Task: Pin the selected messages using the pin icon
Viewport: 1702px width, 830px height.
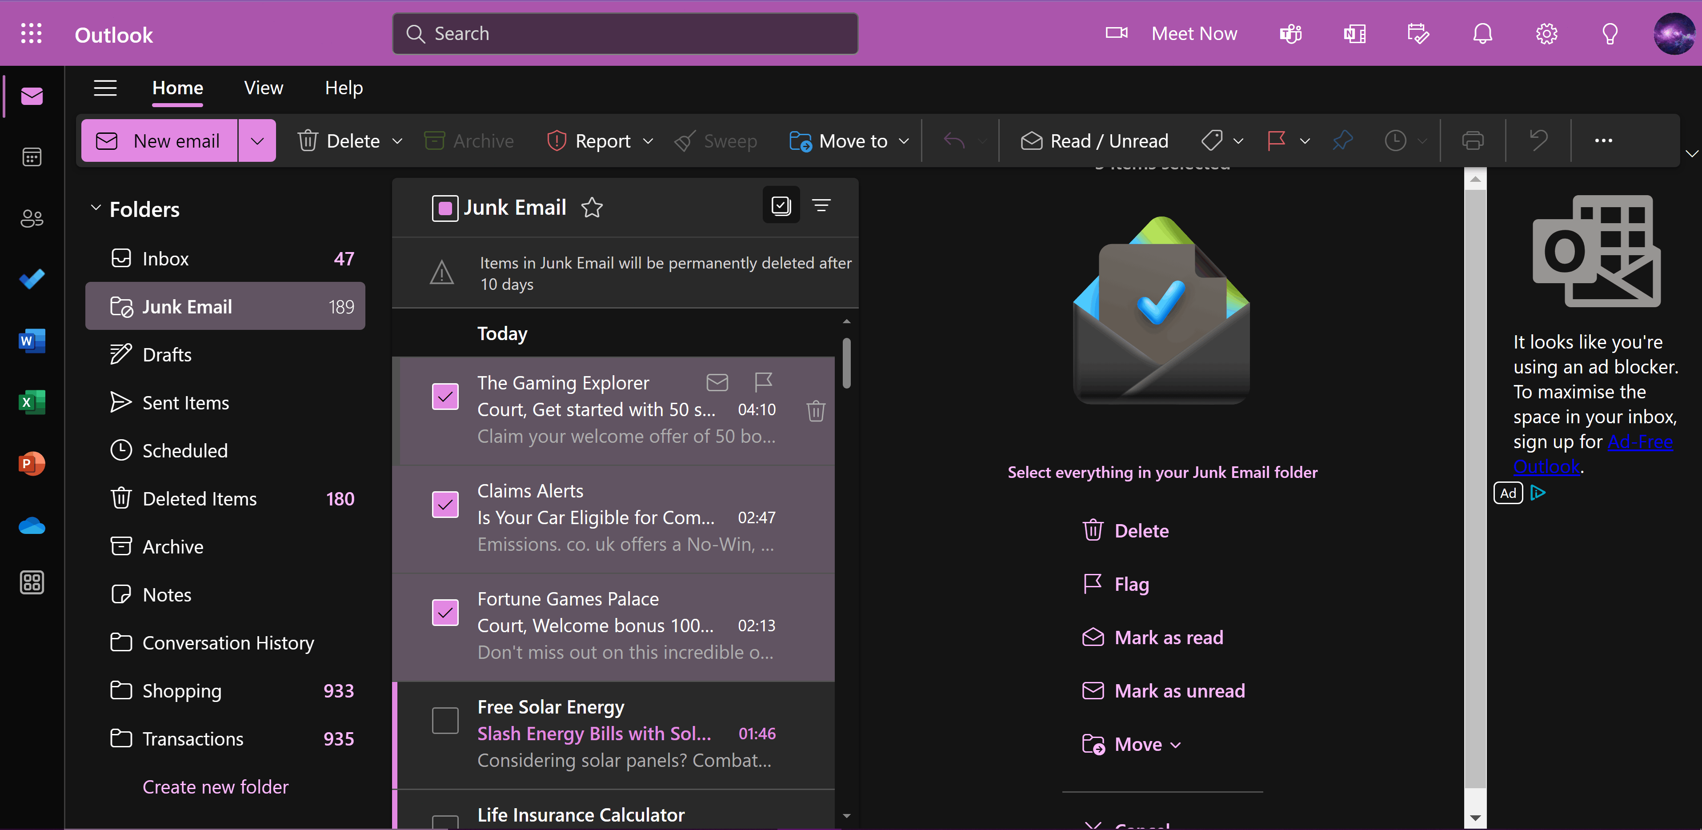Action: [x=1342, y=141]
